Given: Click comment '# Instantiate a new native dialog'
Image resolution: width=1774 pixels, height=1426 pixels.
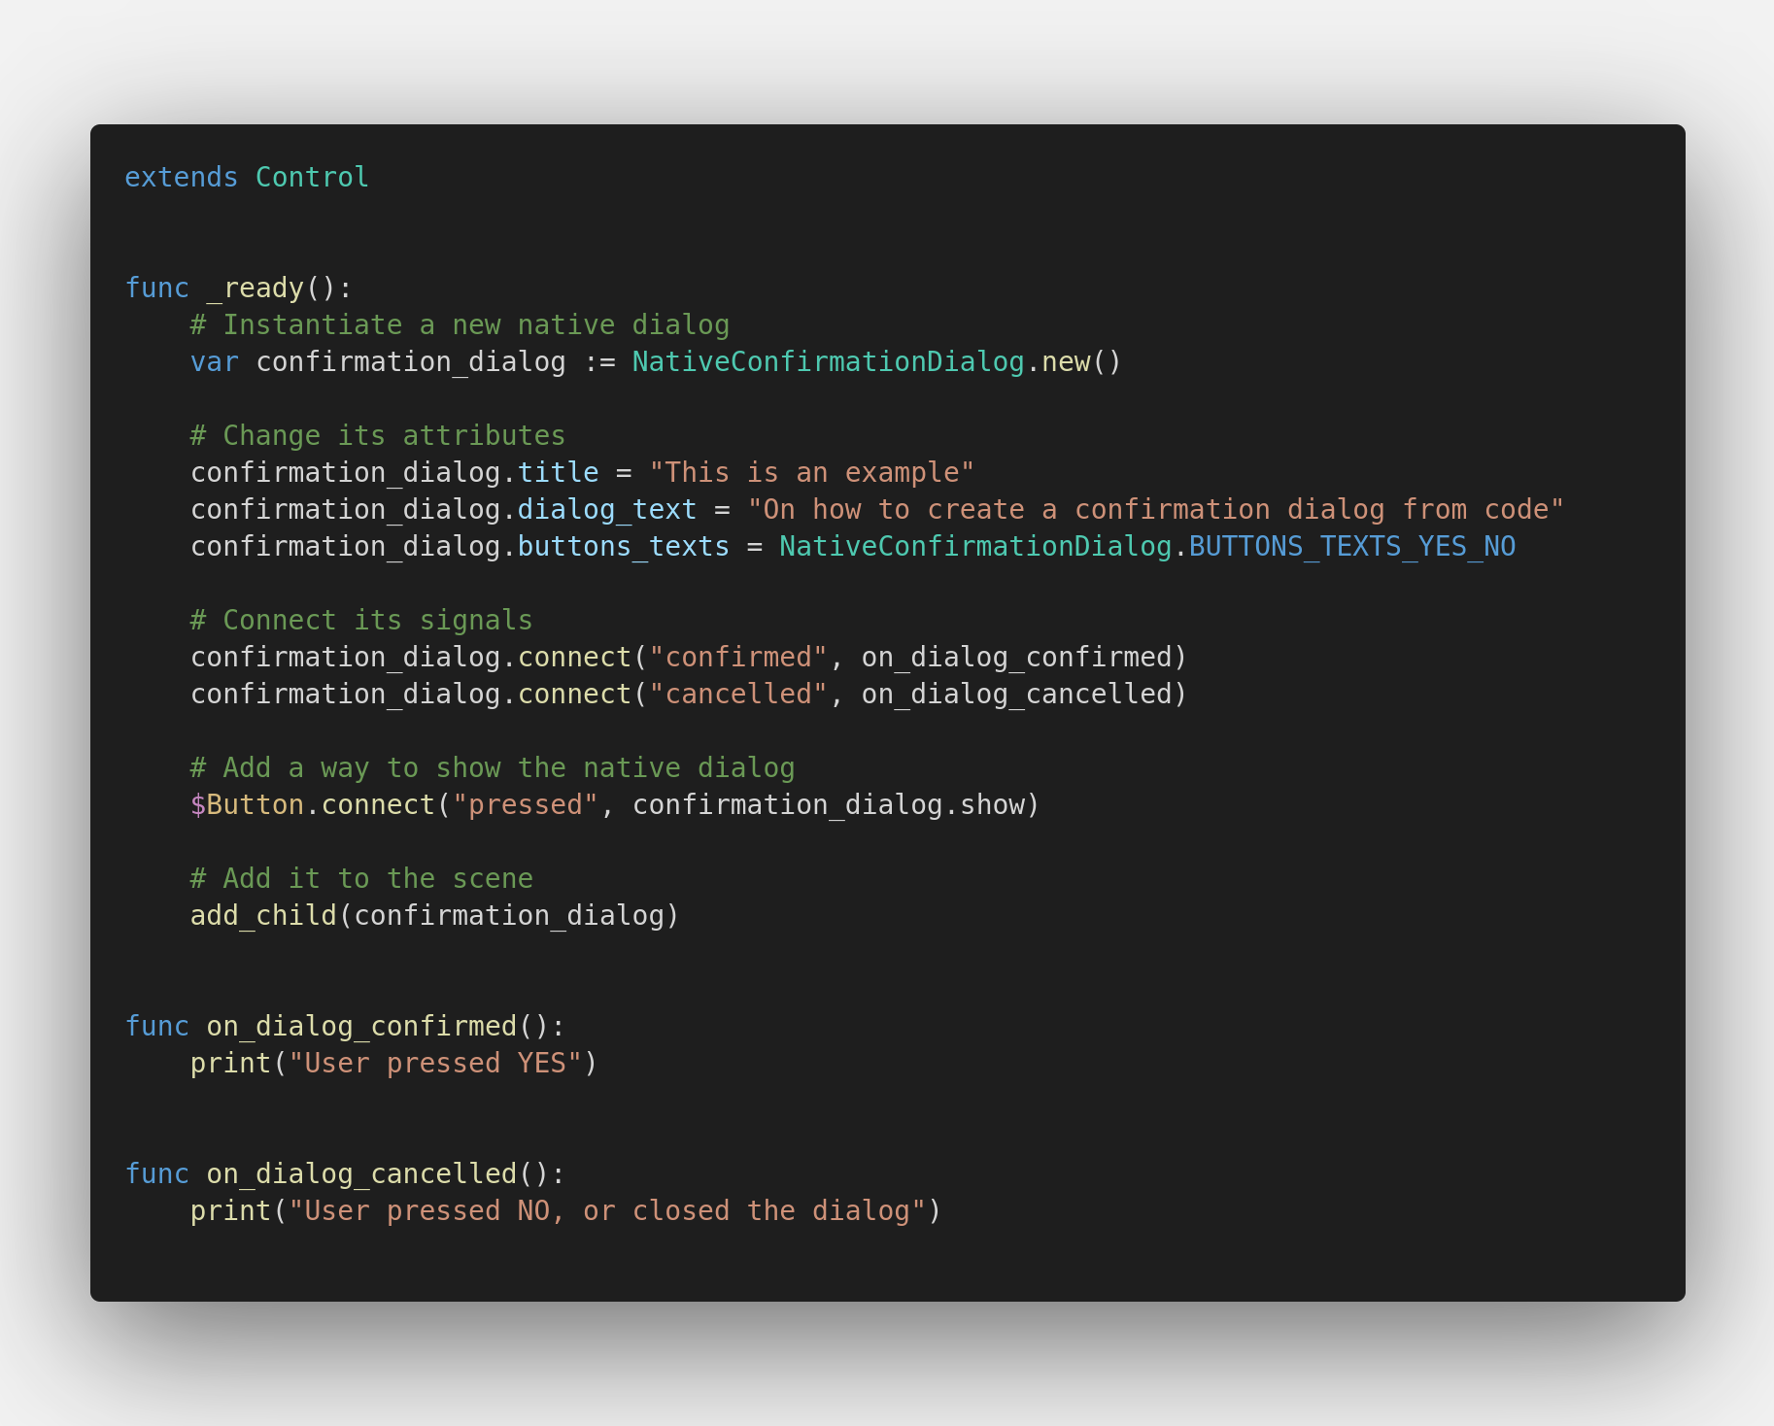Looking at the screenshot, I should (x=460, y=324).
